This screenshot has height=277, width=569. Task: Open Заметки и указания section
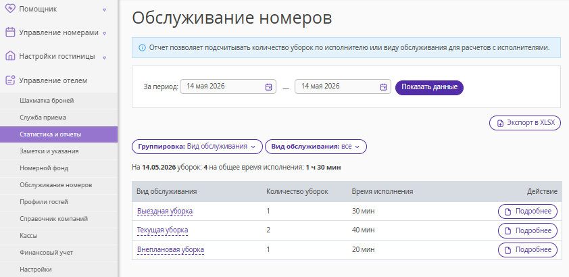pyautogui.click(x=59, y=151)
